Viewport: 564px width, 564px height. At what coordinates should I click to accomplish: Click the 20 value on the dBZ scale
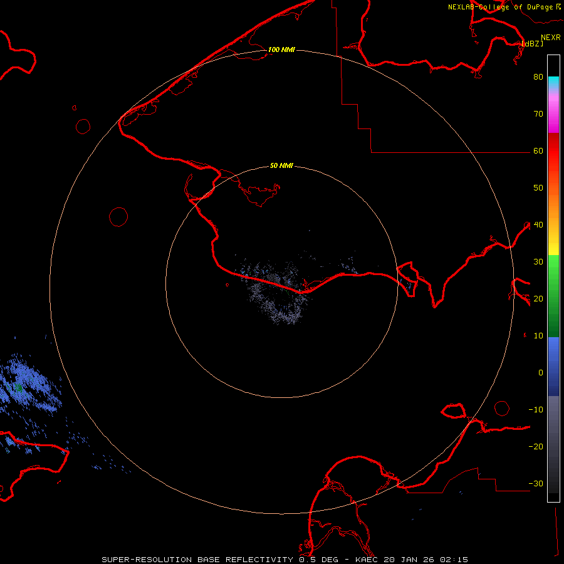[x=538, y=299]
